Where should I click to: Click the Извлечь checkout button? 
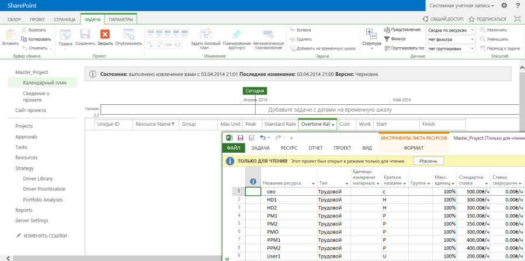(x=429, y=161)
